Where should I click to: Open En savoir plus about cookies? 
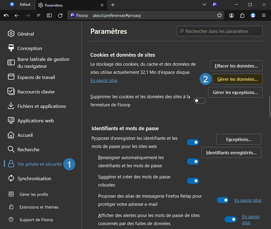[x=104, y=80]
